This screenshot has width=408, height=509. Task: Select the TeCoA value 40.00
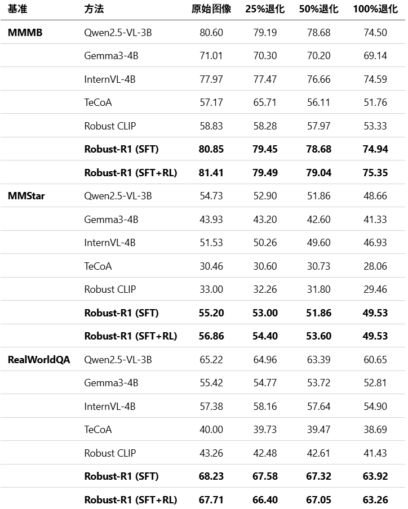(211, 430)
